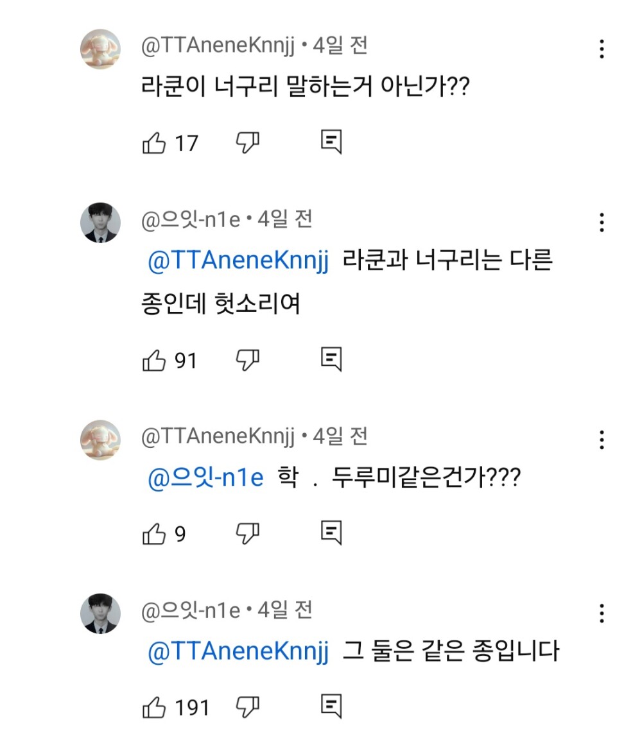Like the comment with 191 likes
This screenshot has width=642, height=736.
point(154,707)
